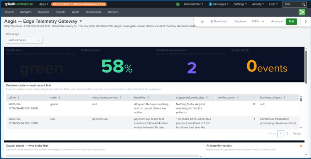Screen dimensions: 311x159
Task: Favorite the dashboard with the star icon
Action: (202, 22)
